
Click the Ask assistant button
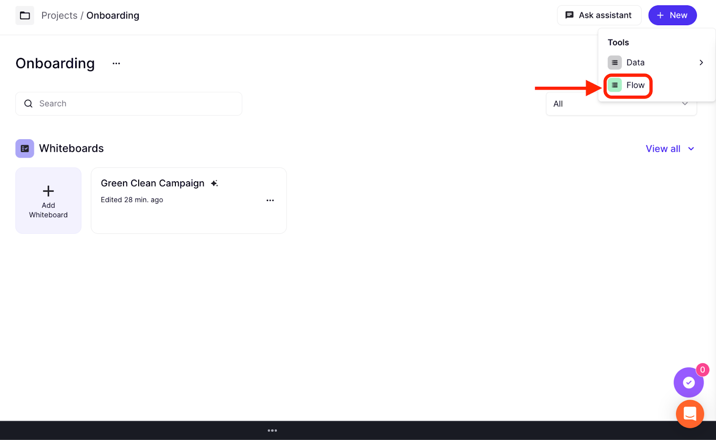coord(599,16)
